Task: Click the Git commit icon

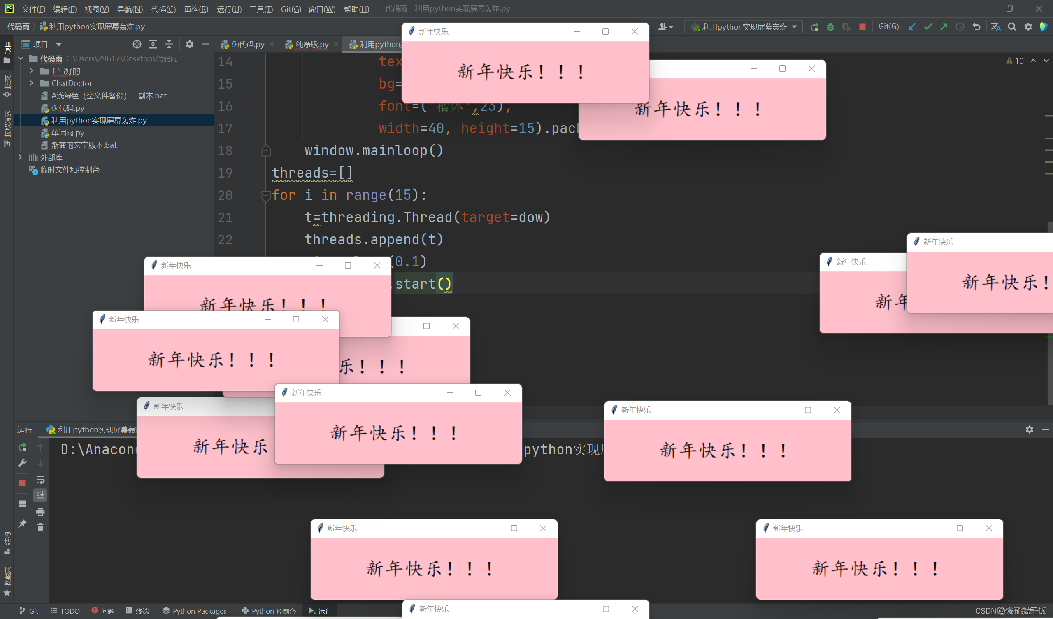Action: tap(929, 27)
